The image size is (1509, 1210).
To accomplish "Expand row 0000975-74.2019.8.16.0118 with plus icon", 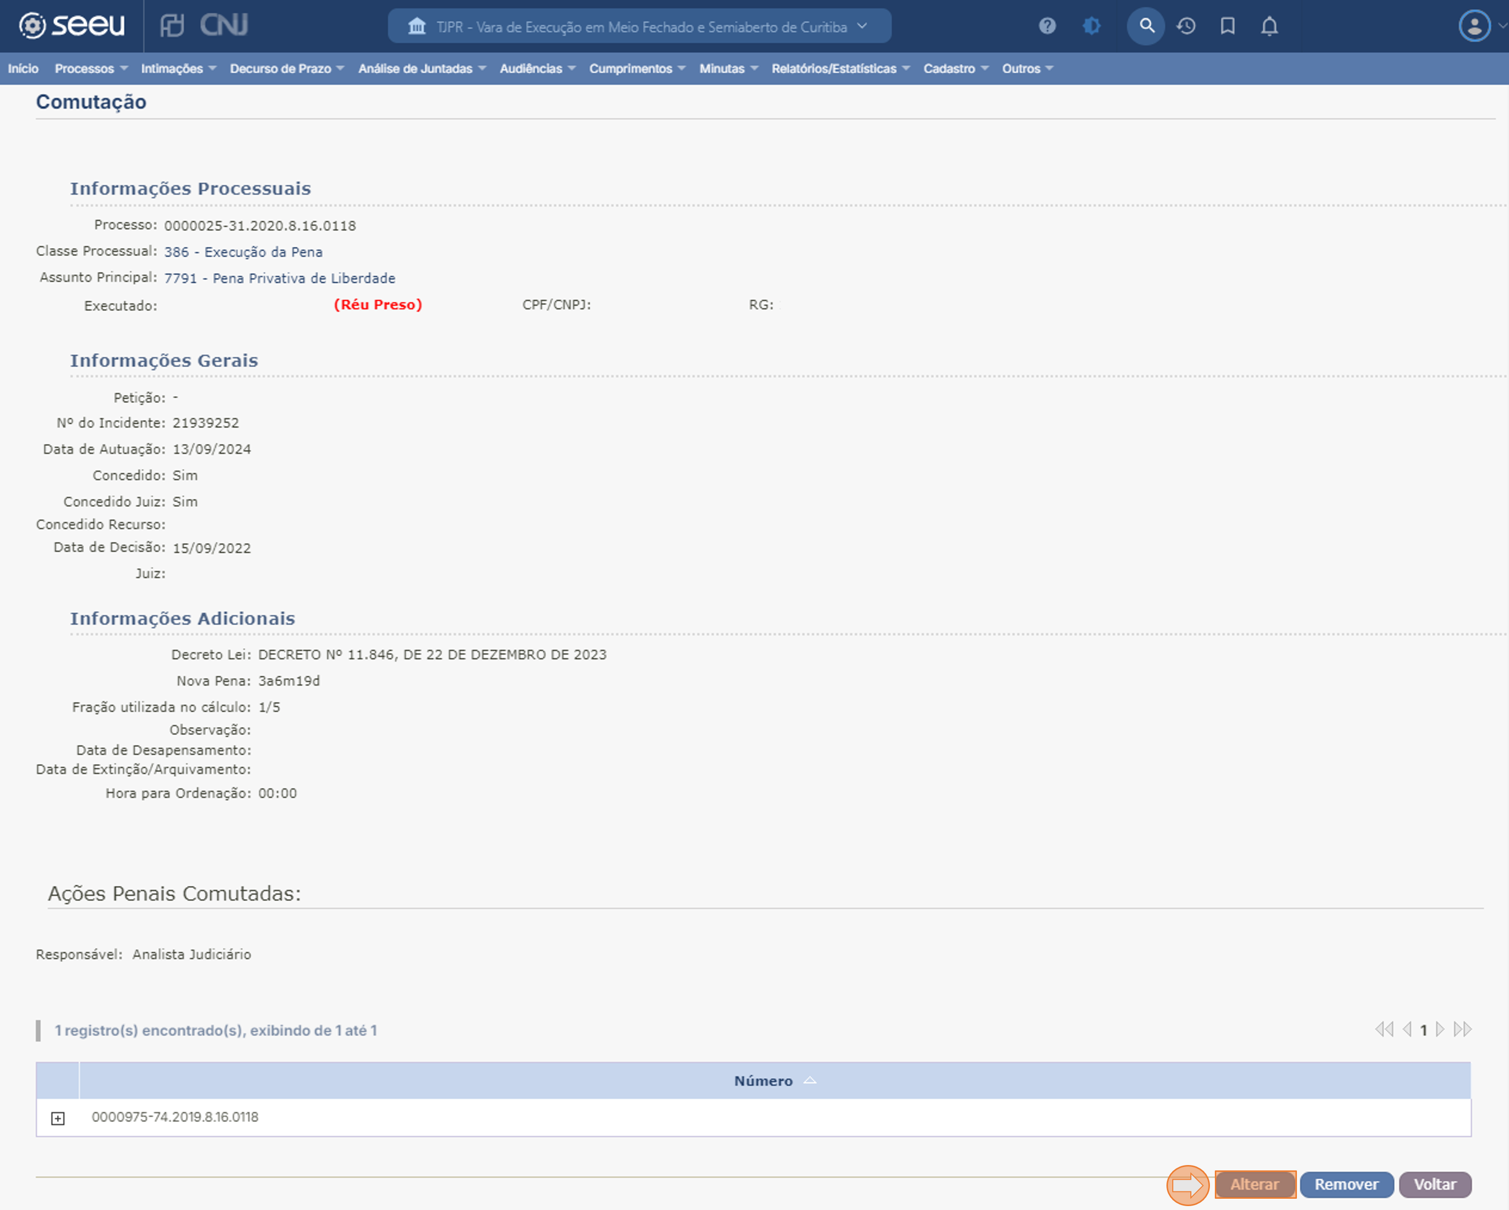I will 58,1118.
